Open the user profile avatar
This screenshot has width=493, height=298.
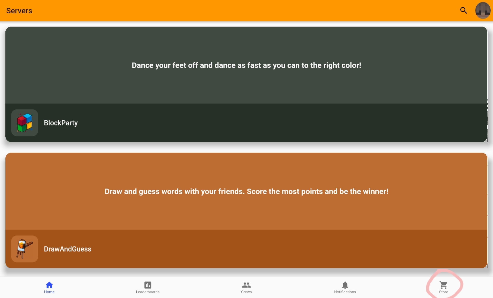(483, 11)
